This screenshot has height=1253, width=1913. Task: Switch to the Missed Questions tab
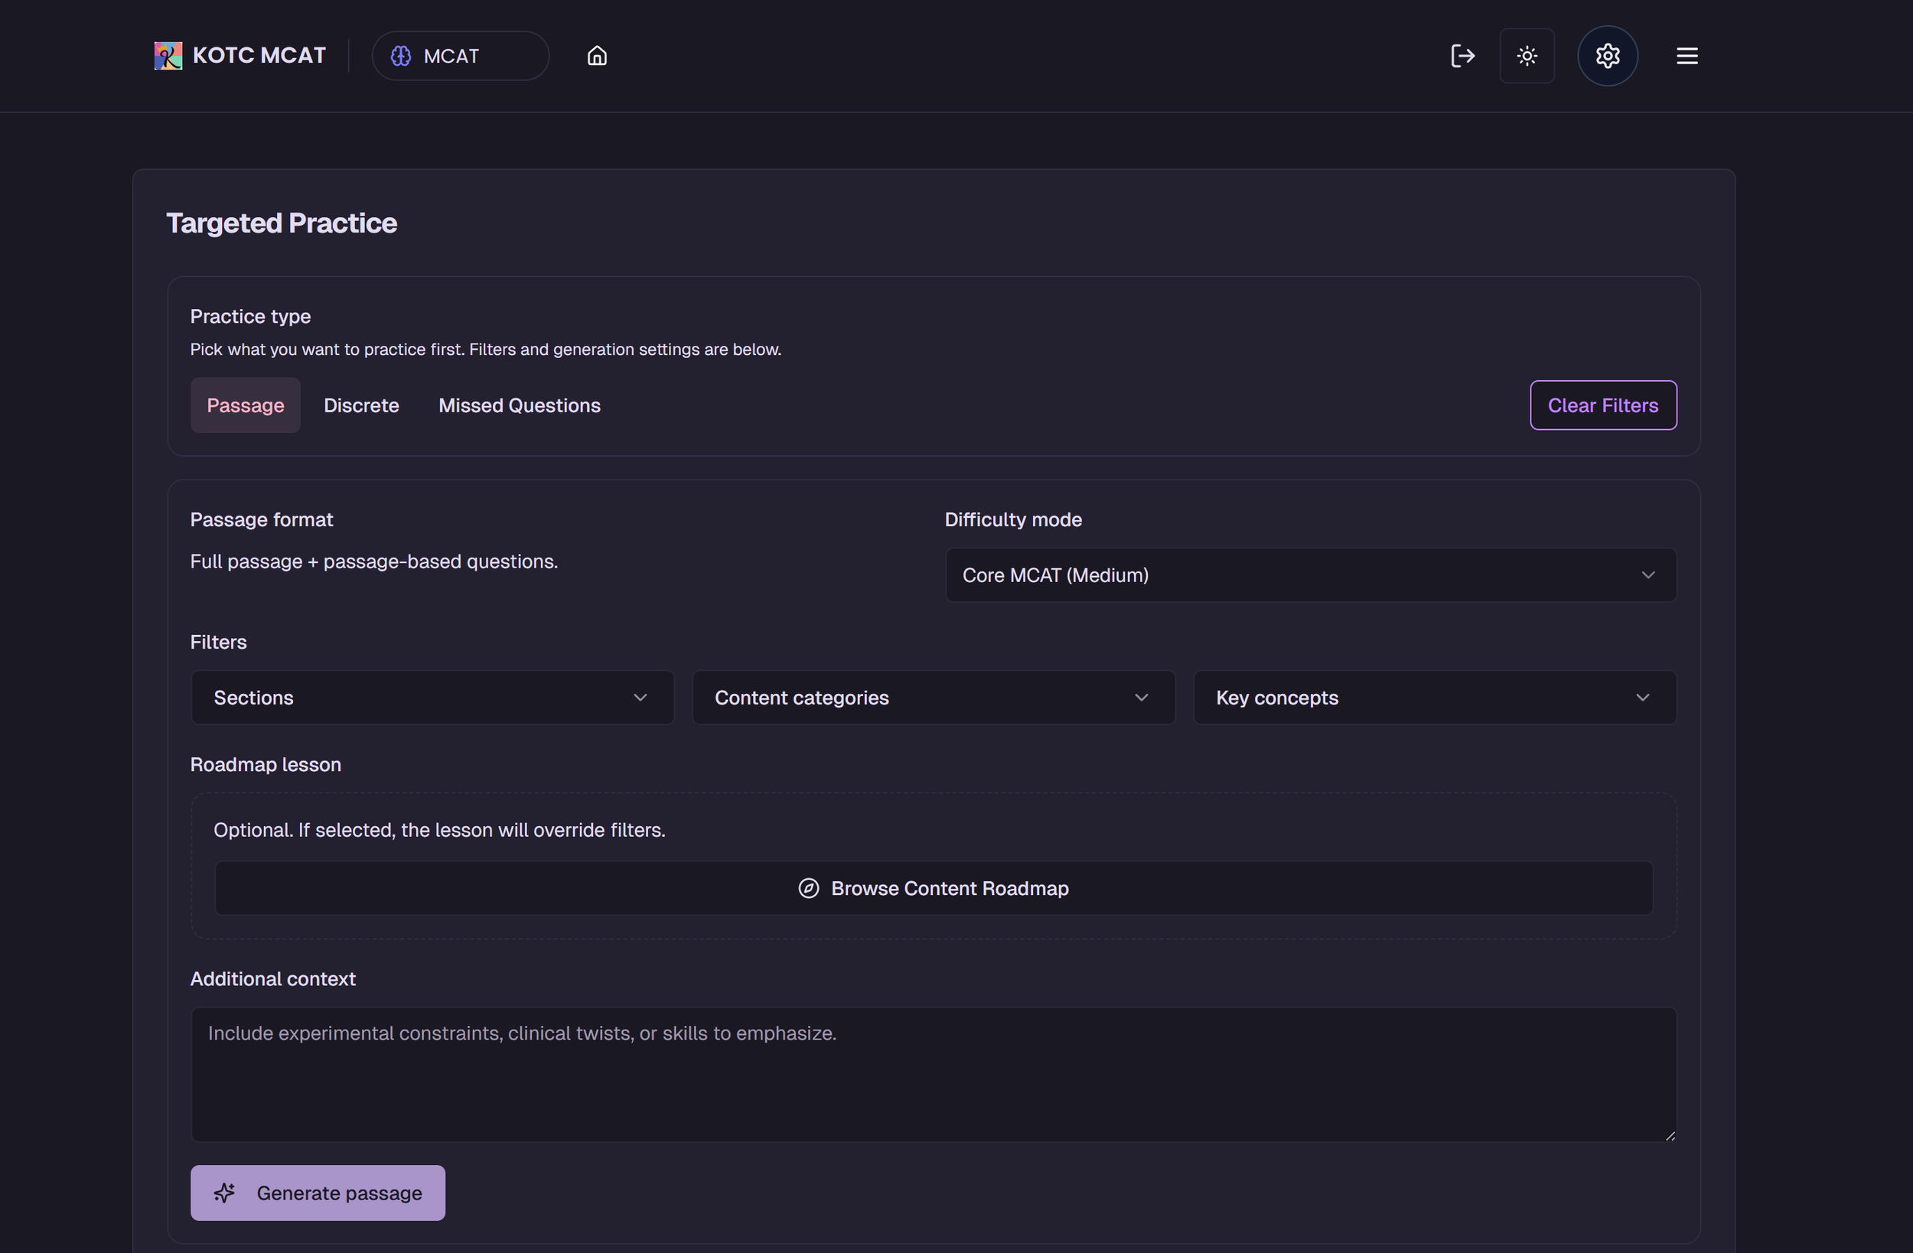tap(520, 405)
